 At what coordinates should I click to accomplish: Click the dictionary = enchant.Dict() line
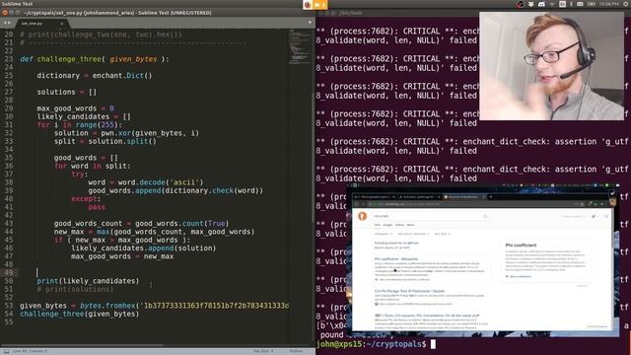point(95,75)
